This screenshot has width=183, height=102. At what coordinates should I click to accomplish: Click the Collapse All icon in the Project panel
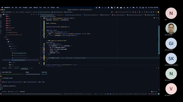tap(34, 14)
